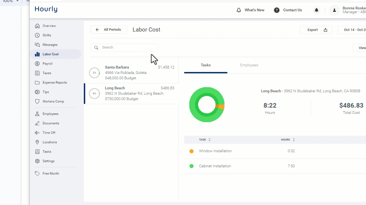Viewport: 366px width, 205px height.
Task: Click the green Cabinet Installation color dot
Action: coord(192,166)
